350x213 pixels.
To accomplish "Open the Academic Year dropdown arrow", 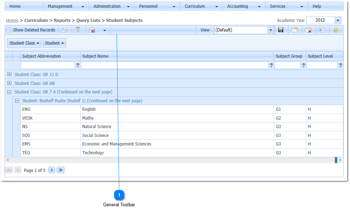I will tap(338, 20).
